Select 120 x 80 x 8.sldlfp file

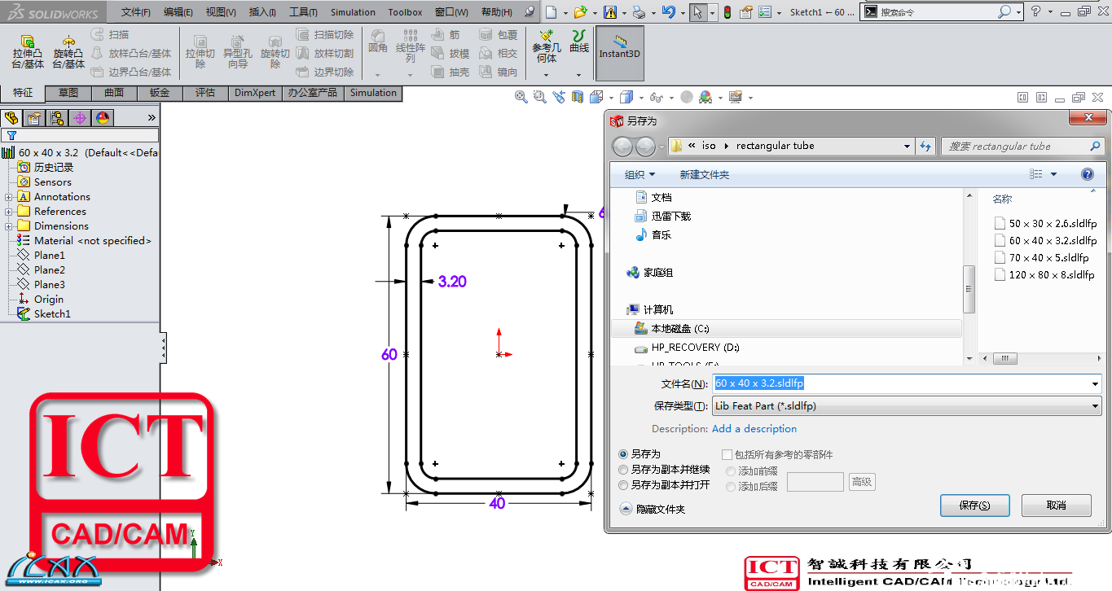pos(1052,275)
